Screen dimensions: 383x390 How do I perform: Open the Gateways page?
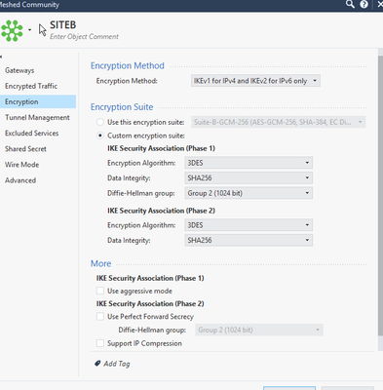[x=19, y=70]
